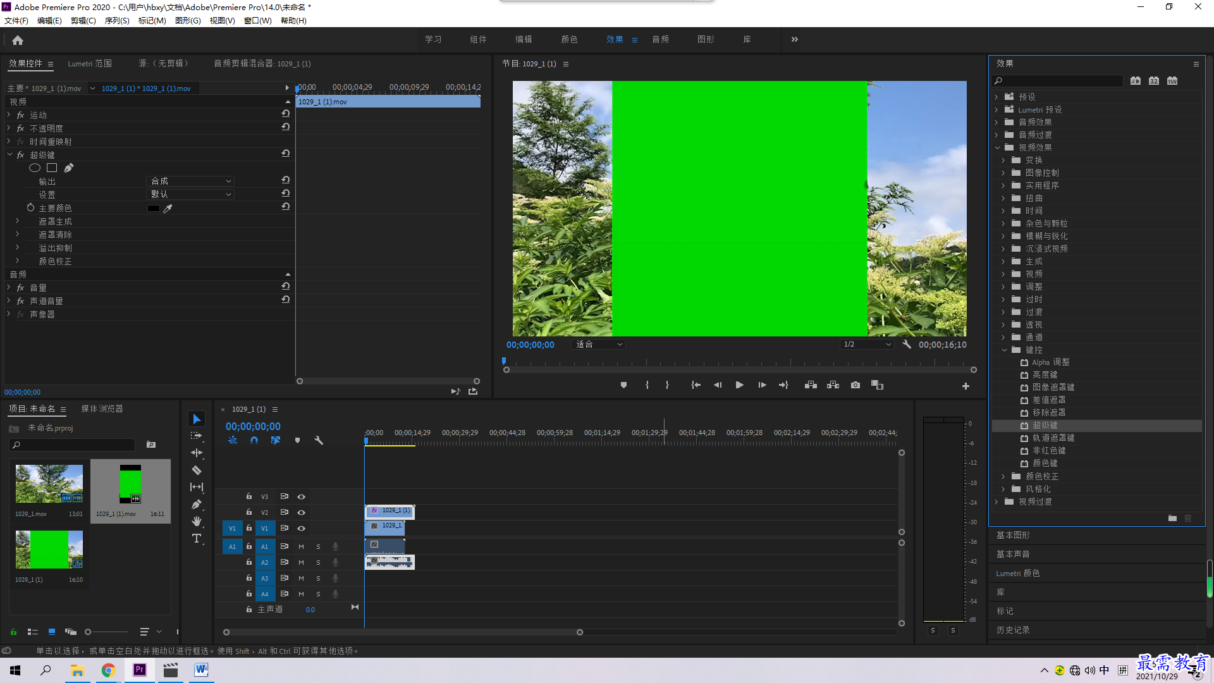Open 设置 dropdown showing 默认
The image size is (1214, 683).
pos(190,194)
